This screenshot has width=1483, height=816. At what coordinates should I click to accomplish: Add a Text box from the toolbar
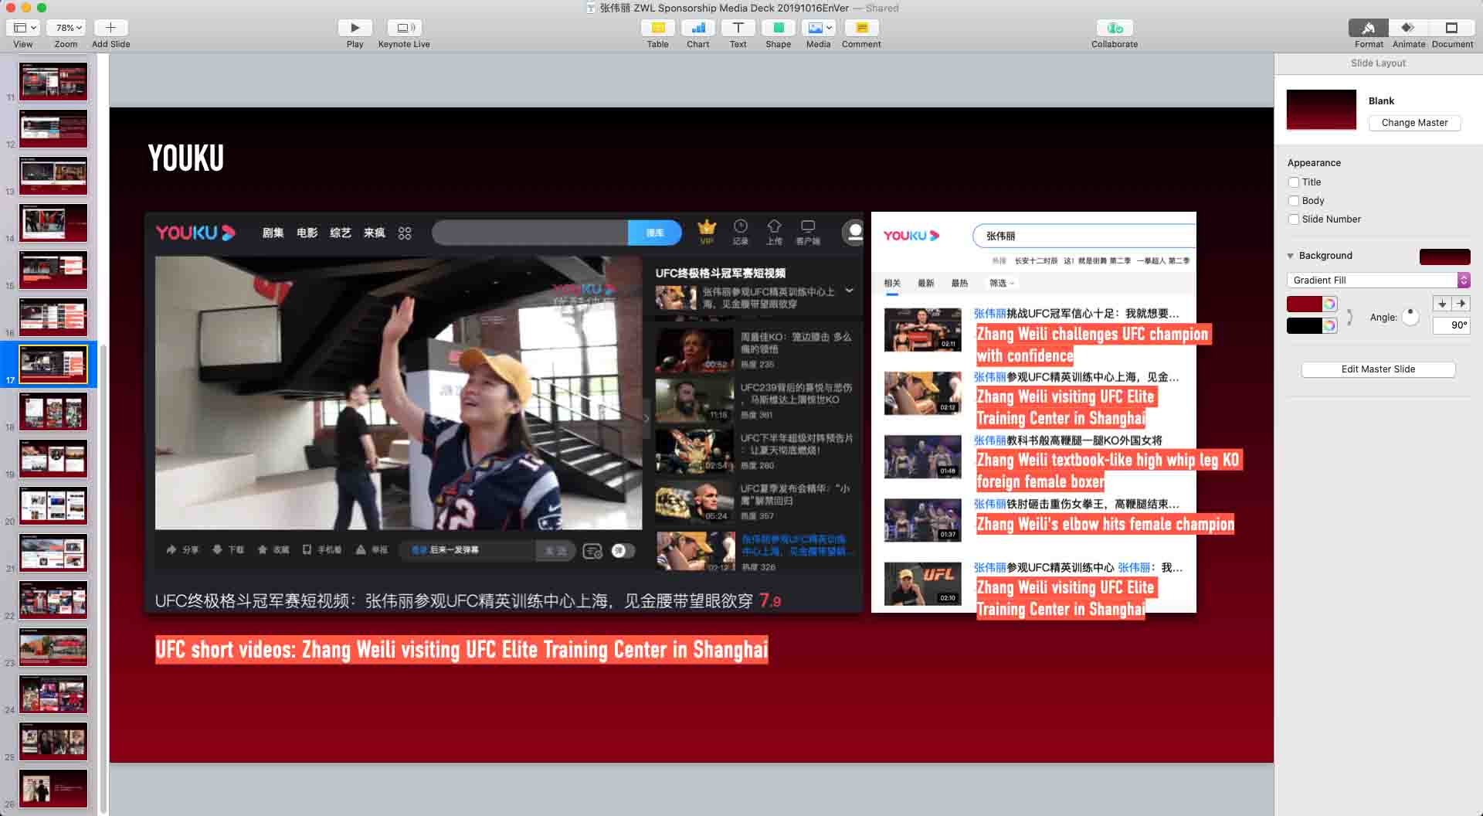[738, 28]
